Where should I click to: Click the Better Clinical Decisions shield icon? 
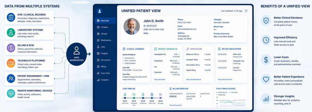tap(266, 21)
